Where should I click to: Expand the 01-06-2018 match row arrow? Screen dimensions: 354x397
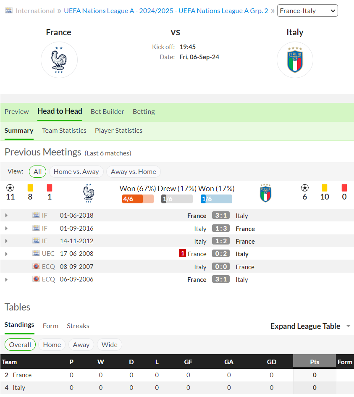(6, 216)
